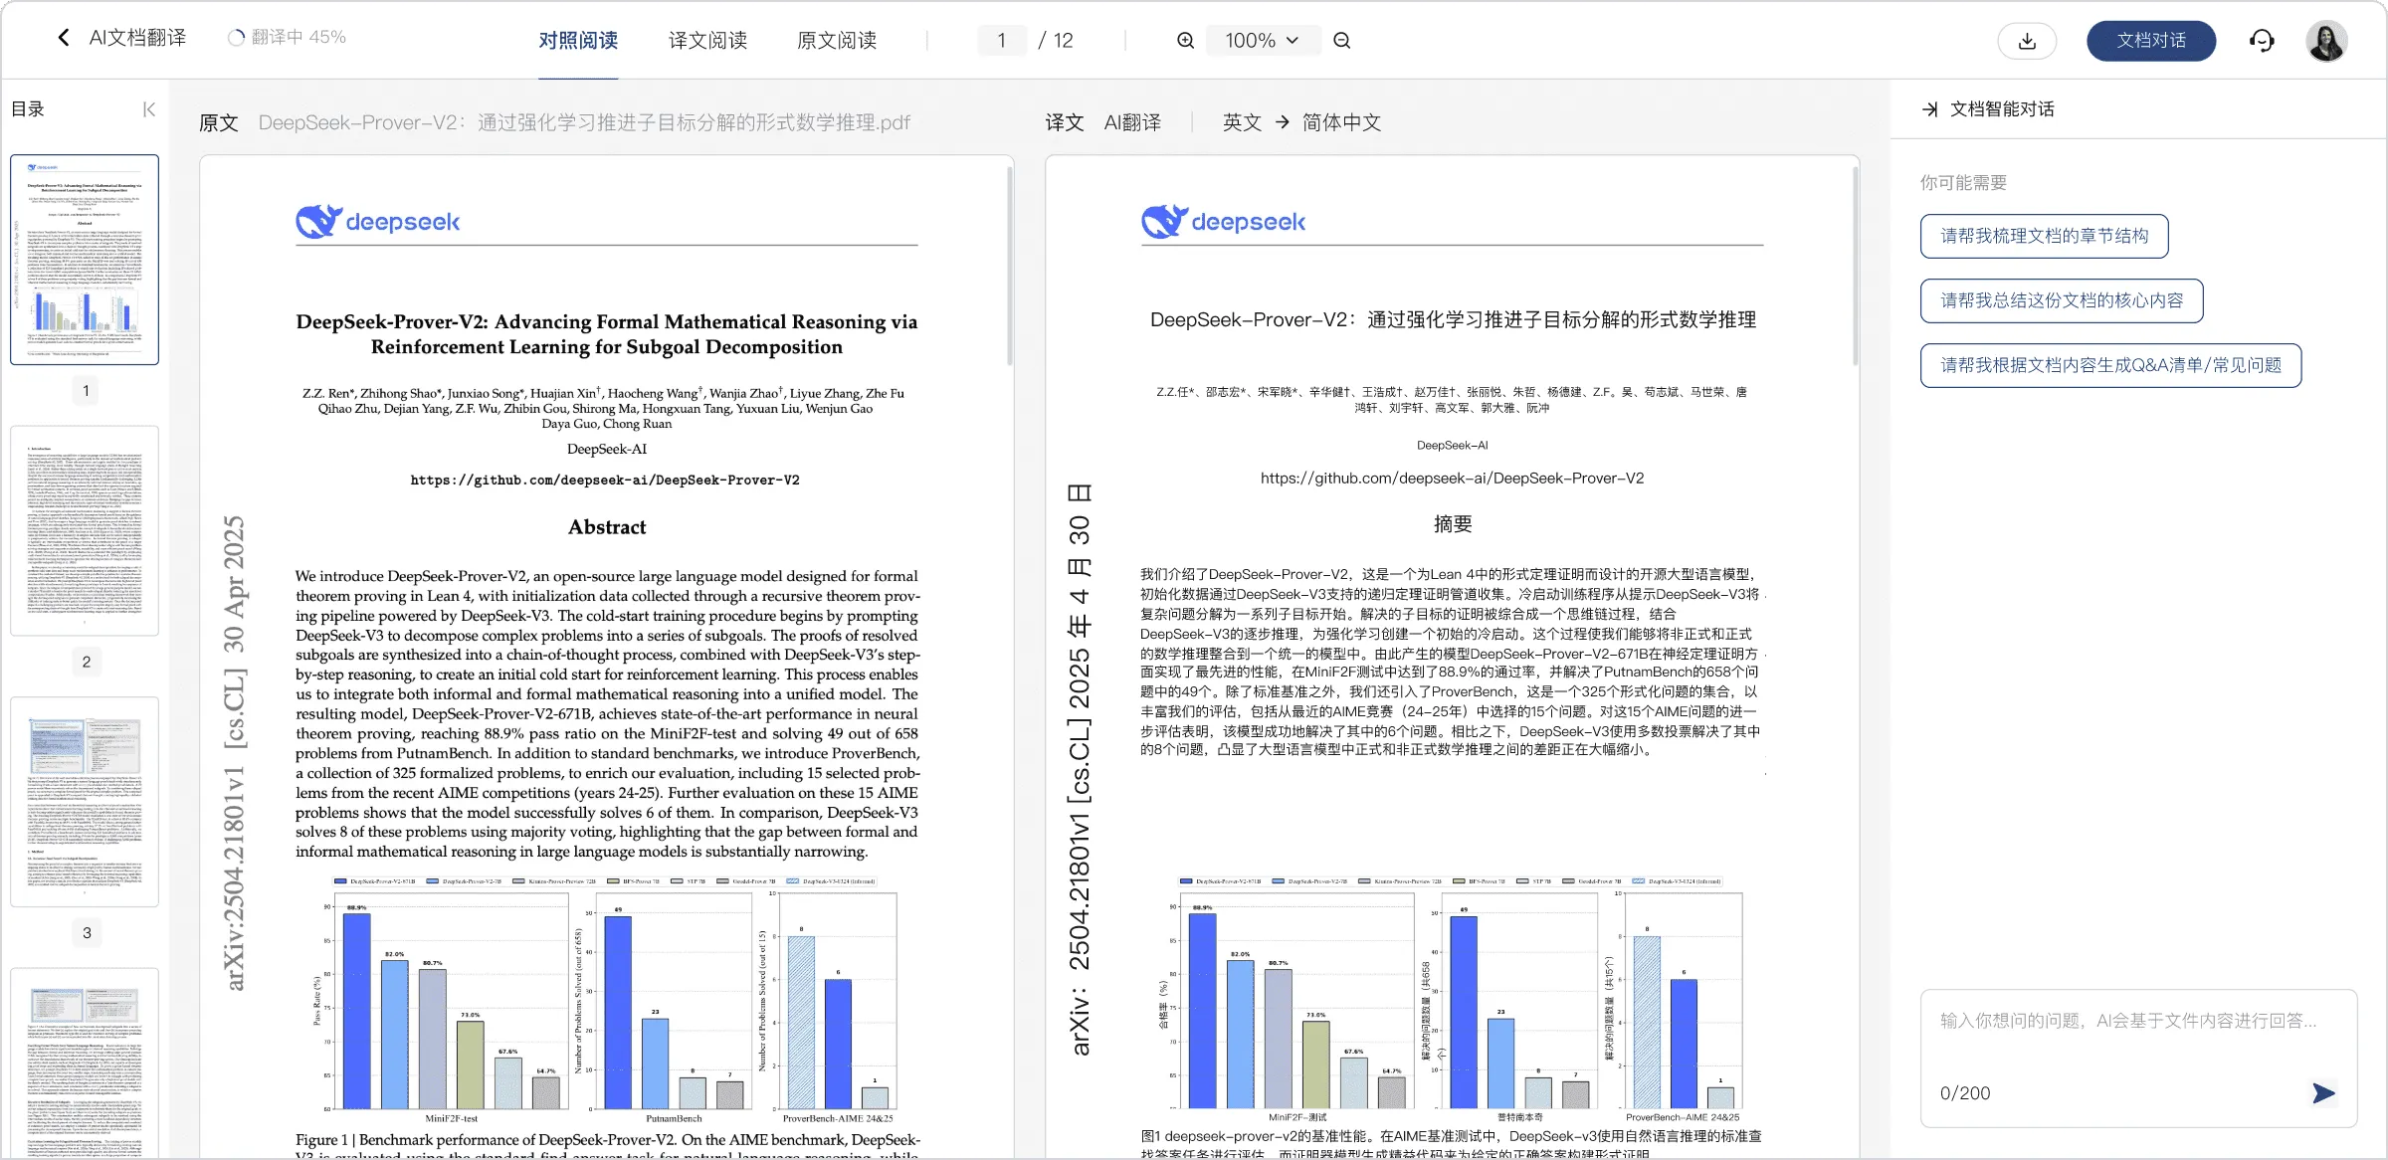This screenshot has height=1160, width=2388.
Task: Click the 英文 source language
Action: (x=1242, y=122)
